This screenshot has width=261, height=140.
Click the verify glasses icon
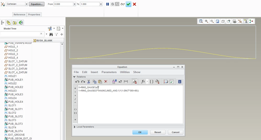click(x=123, y=4)
